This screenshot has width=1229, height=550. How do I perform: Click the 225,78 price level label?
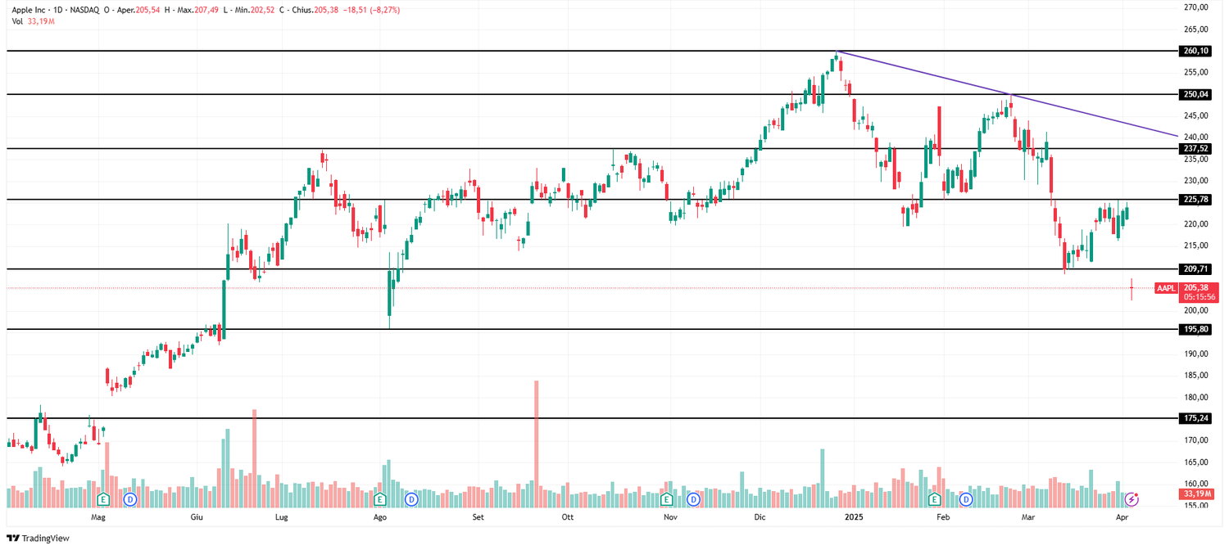1196,200
